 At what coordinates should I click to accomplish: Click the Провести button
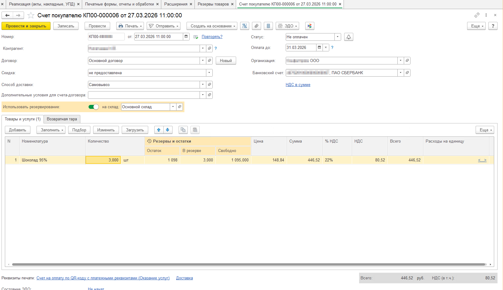pyautogui.click(x=97, y=26)
